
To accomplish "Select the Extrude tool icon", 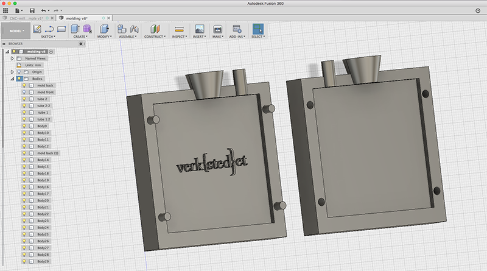I will (75, 29).
